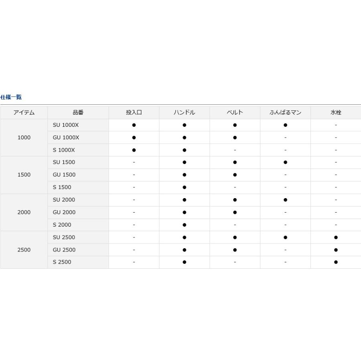
Task: Select the ハンドル column header
Action: pos(184,113)
